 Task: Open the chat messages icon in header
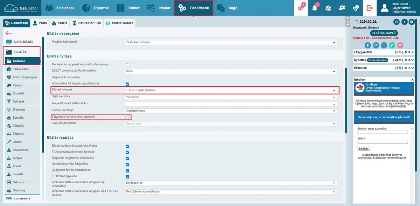coord(342,8)
